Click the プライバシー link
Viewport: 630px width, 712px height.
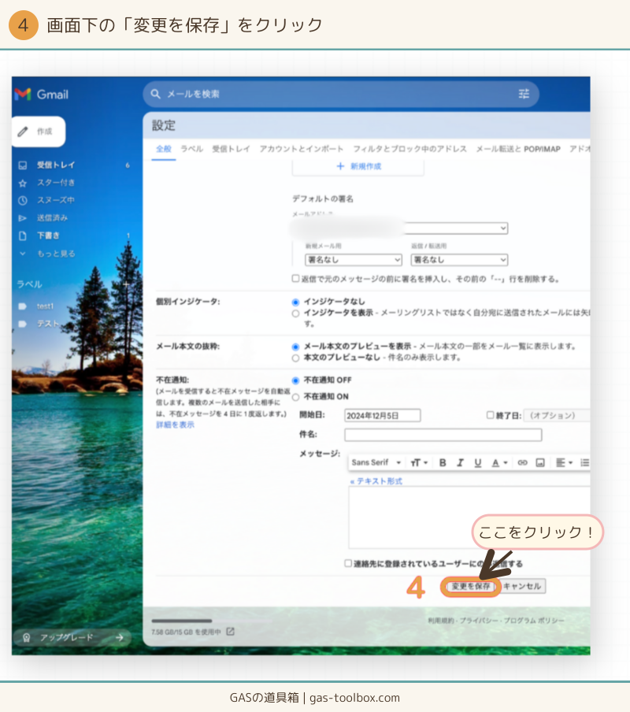click(x=478, y=621)
